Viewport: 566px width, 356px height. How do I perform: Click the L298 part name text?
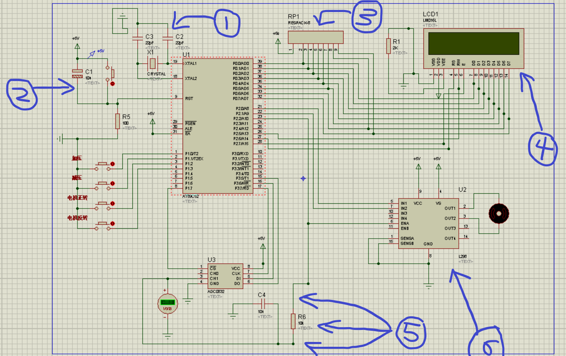[463, 256]
